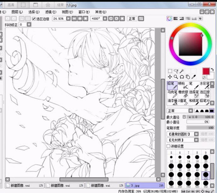Open the 抖动修正 stabilizer dropdown

coord(29,25)
